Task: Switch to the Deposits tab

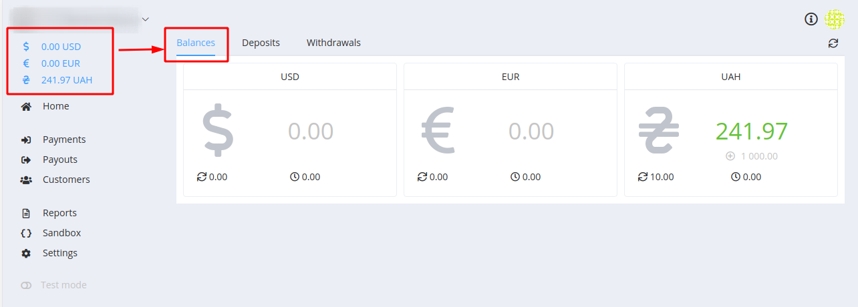Action: (261, 43)
